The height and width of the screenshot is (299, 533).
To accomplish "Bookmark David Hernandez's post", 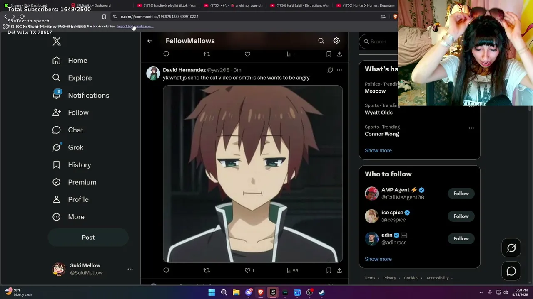I will coord(329,270).
